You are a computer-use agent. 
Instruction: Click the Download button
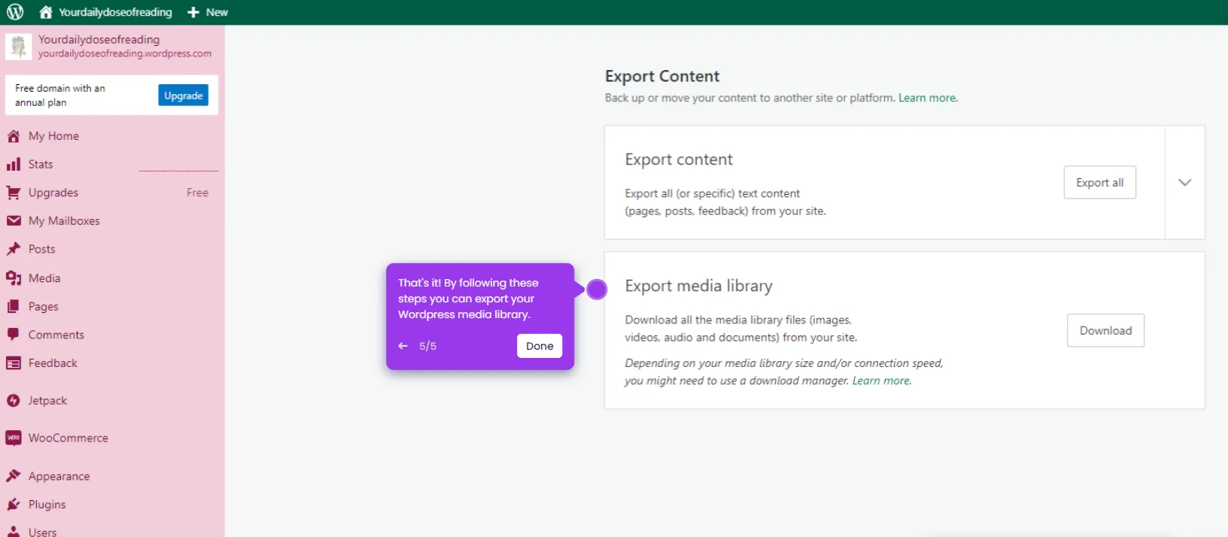(x=1105, y=331)
